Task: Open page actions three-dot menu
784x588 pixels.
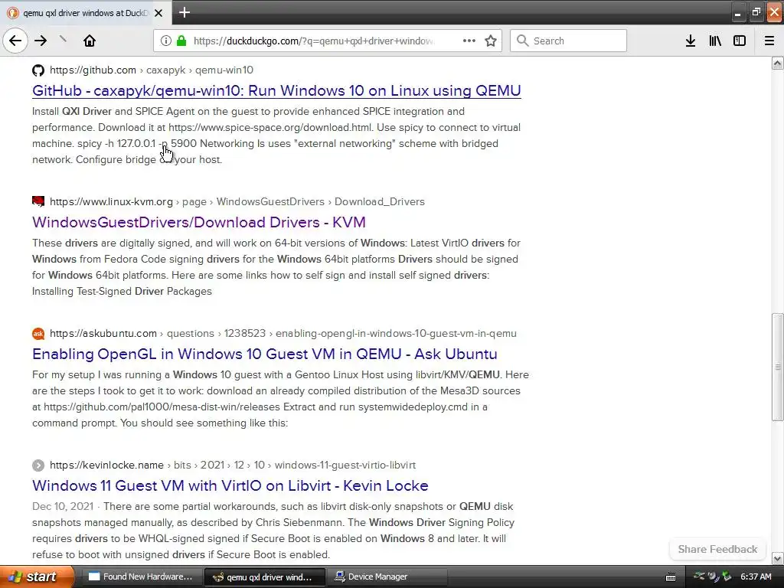Action: coord(469,41)
